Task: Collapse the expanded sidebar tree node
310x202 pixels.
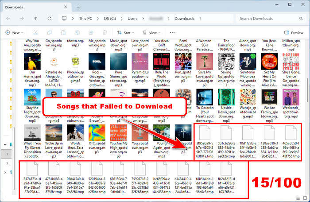Action: (x=5, y=144)
